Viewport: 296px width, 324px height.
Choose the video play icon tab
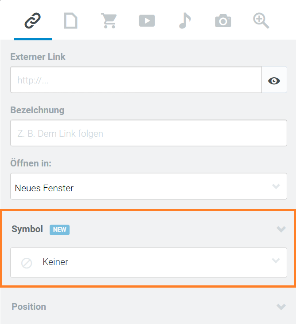147,21
